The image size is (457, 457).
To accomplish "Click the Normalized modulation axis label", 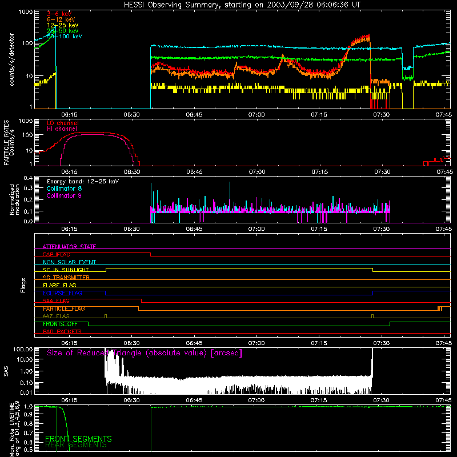I will pos(14,199).
